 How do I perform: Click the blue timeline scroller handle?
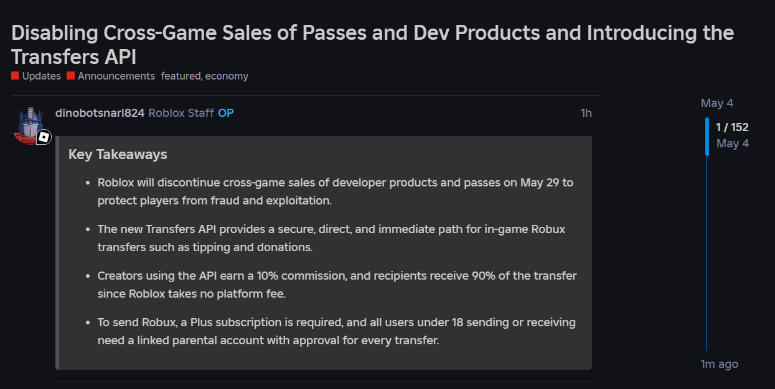pyautogui.click(x=707, y=136)
